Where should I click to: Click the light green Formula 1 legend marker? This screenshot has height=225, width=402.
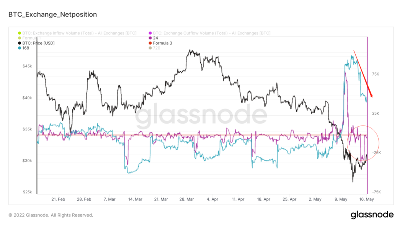(x=20, y=38)
